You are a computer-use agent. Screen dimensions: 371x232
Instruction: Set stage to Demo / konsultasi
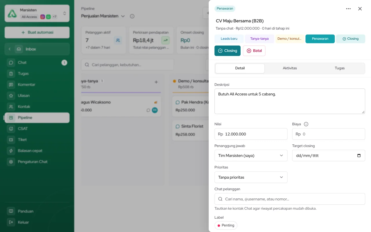pyautogui.click(x=290, y=39)
